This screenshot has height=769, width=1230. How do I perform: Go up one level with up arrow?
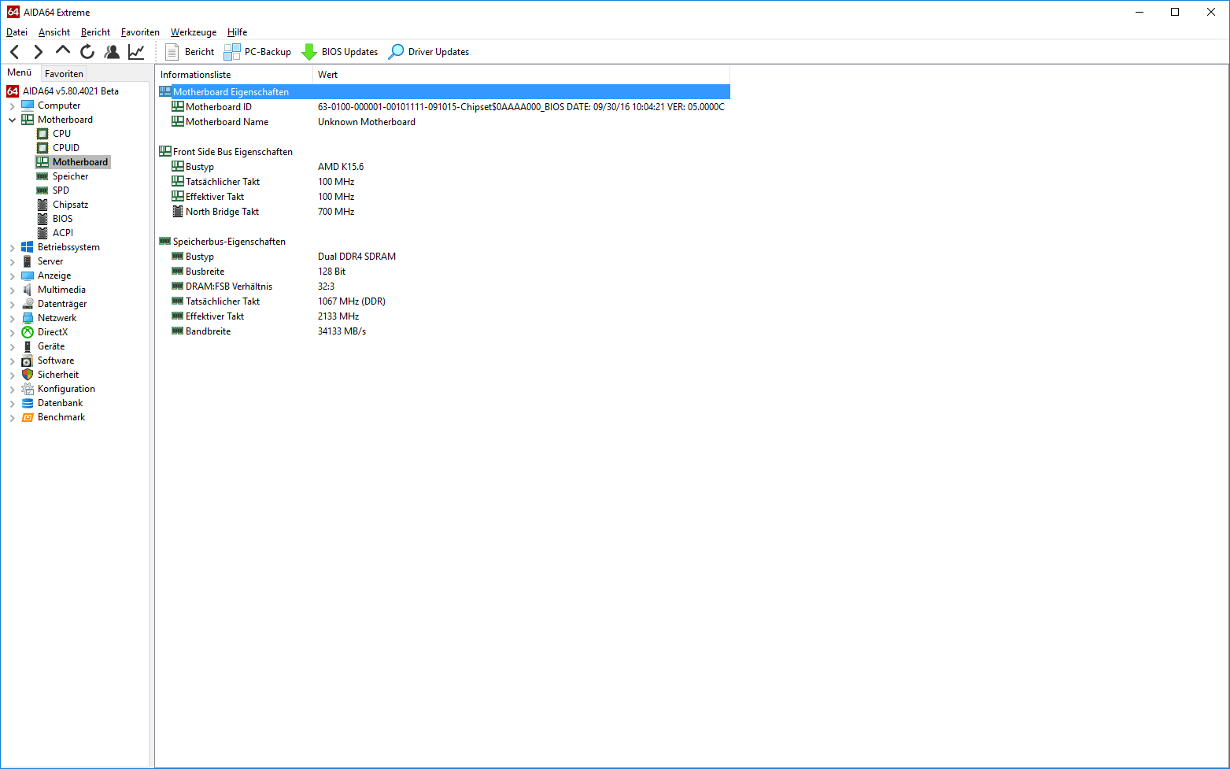[63, 51]
